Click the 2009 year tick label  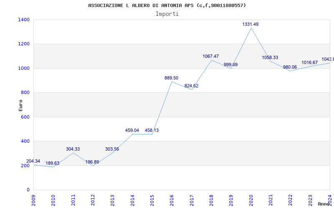(34, 200)
